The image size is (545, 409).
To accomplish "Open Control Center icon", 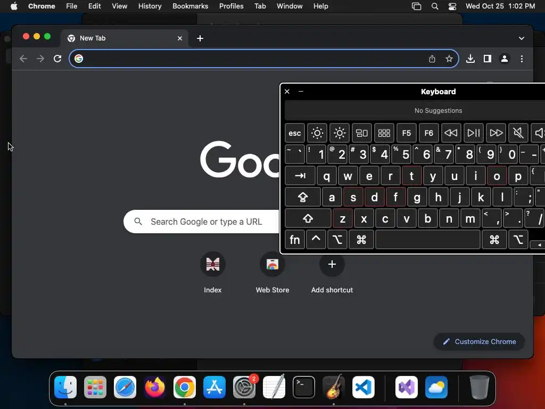I will tap(452, 6).
